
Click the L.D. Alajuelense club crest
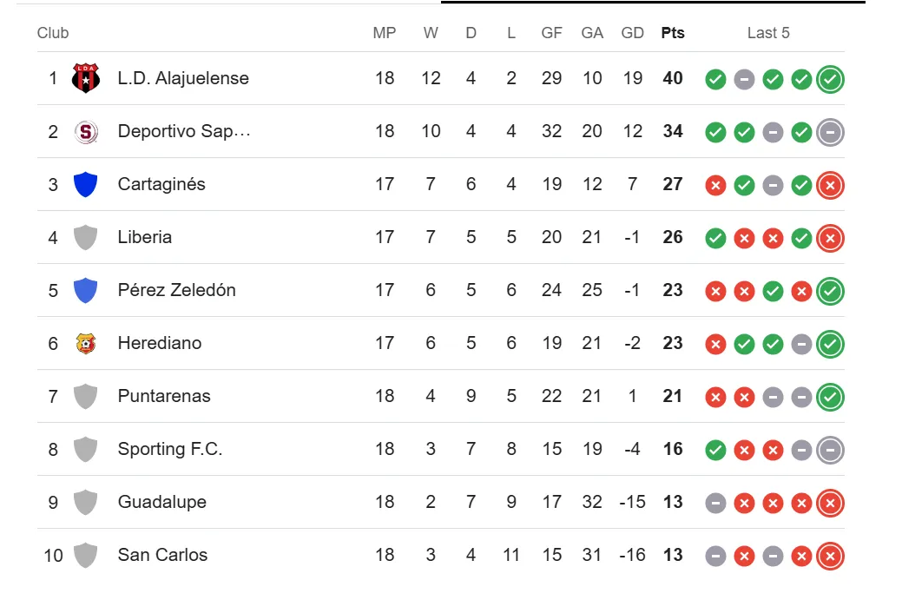(85, 78)
